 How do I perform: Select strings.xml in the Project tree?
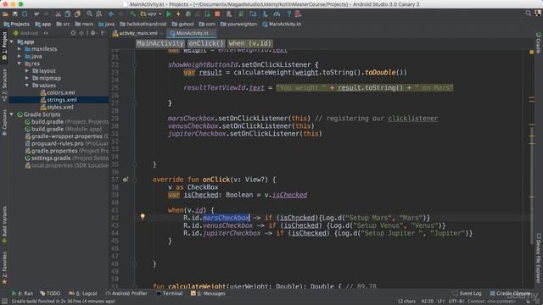tap(59, 100)
